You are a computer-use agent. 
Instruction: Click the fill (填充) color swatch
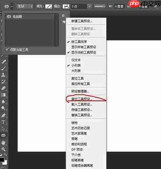click(49, 6)
